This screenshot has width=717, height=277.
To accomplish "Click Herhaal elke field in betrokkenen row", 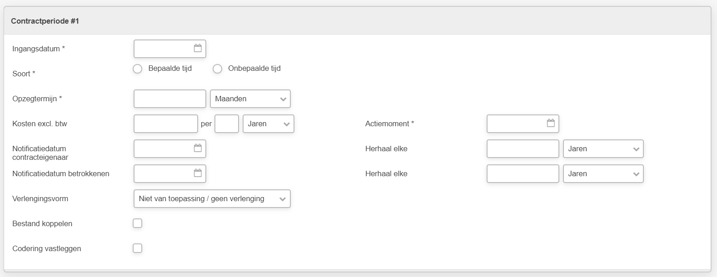I will (x=523, y=173).
